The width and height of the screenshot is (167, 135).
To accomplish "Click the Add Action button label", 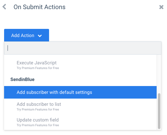I will click(x=23, y=35).
